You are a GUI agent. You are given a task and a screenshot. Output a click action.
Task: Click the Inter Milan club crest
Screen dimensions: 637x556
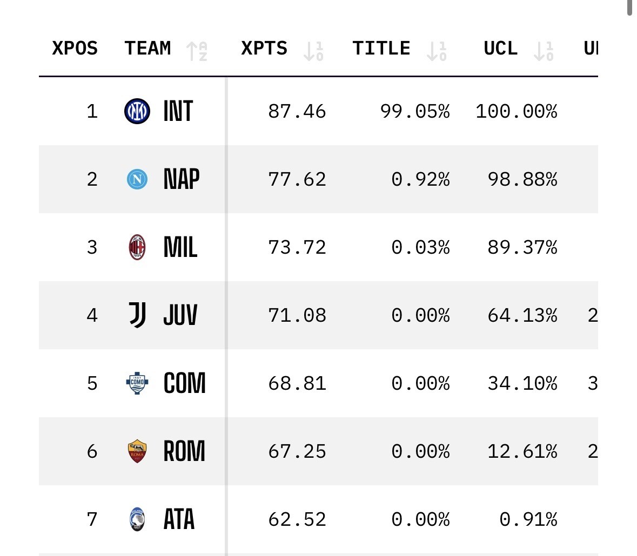pyautogui.click(x=137, y=112)
